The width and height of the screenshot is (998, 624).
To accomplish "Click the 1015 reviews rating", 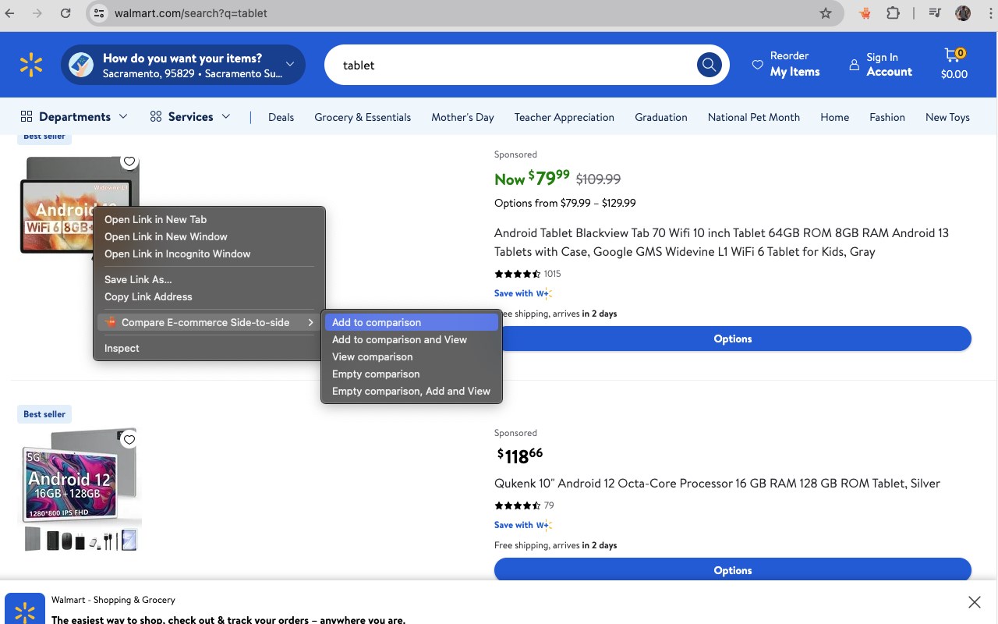I will 528,274.
